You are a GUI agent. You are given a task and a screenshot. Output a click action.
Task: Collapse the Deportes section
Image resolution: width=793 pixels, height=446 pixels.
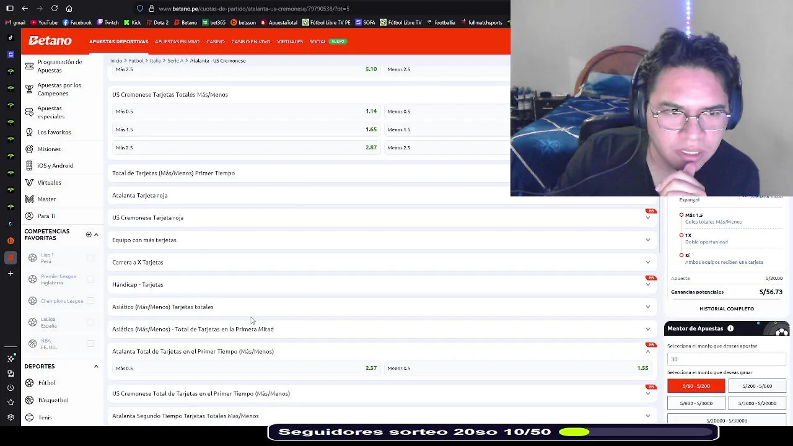(96, 366)
